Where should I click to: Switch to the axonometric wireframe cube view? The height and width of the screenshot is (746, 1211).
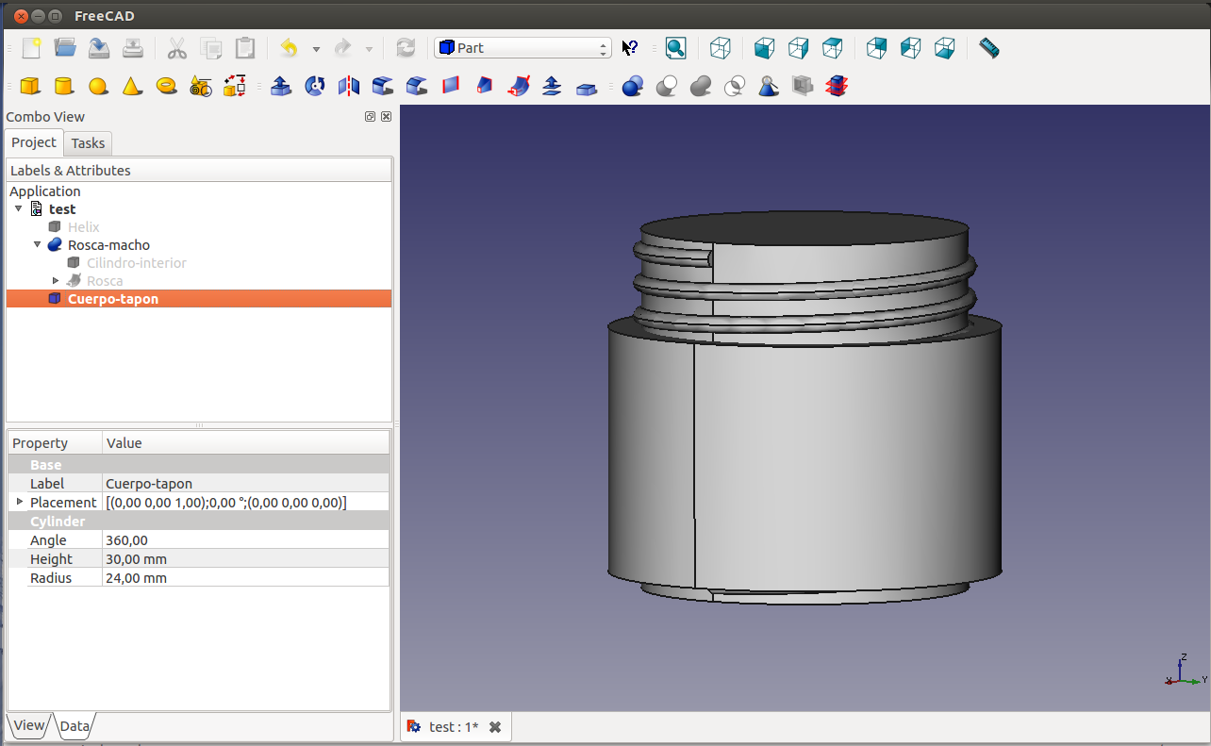(721, 48)
